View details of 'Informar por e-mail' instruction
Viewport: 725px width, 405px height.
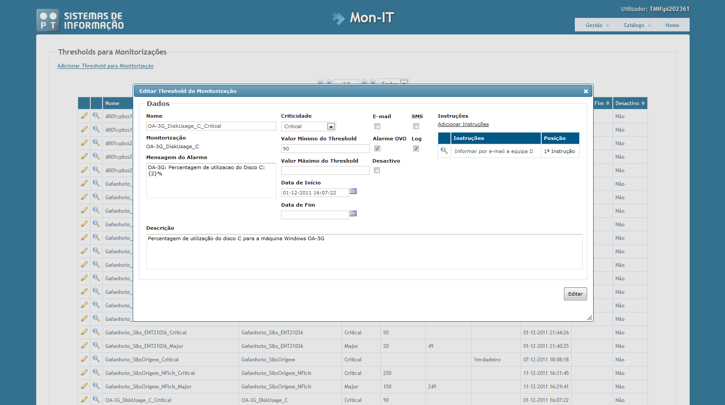coord(444,150)
